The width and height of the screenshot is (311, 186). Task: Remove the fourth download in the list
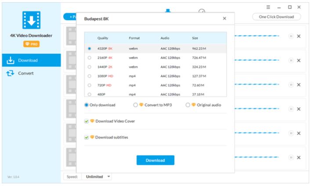pyautogui.click(x=299, y=109)
